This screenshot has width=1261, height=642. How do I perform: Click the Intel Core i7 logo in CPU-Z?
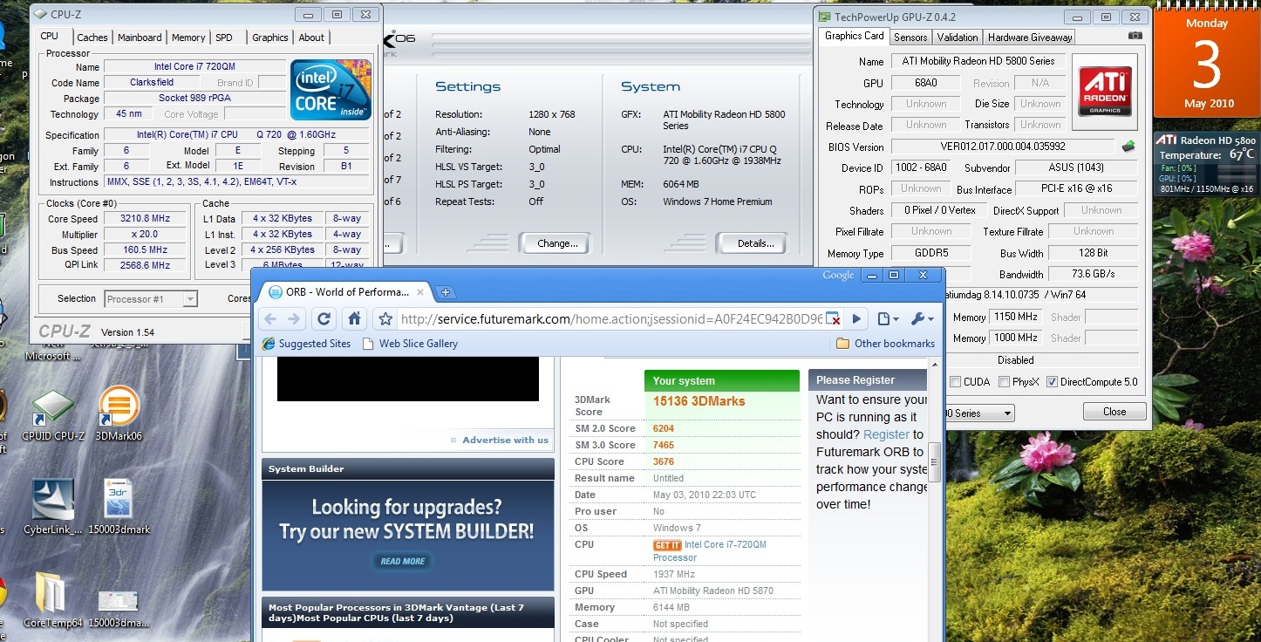(x=331, y=89)
